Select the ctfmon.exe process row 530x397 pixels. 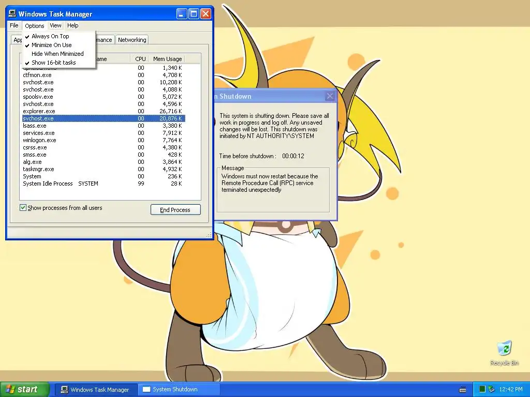click(104, 75)
